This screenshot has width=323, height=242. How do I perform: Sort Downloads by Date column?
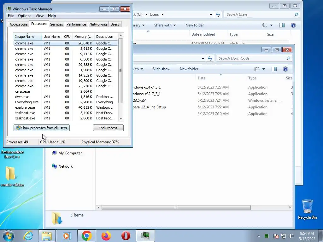click(220, 78)
